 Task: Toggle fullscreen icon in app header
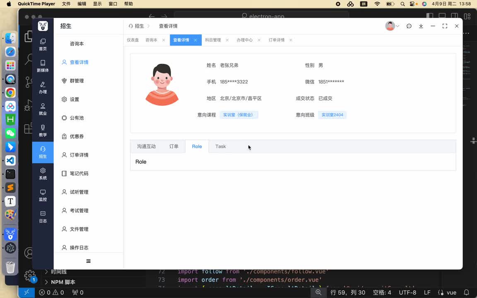445,26
